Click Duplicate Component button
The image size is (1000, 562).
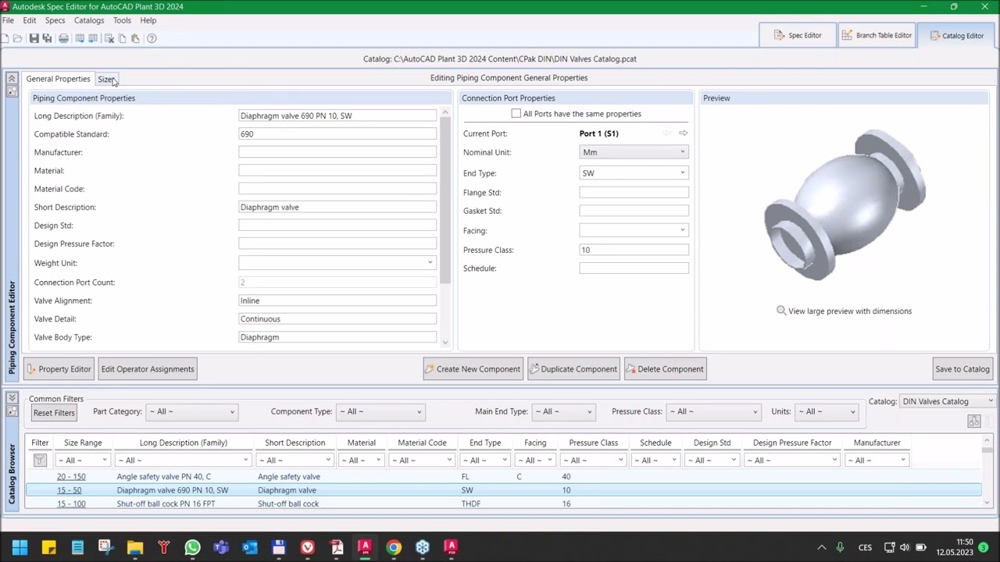point(573,369)
